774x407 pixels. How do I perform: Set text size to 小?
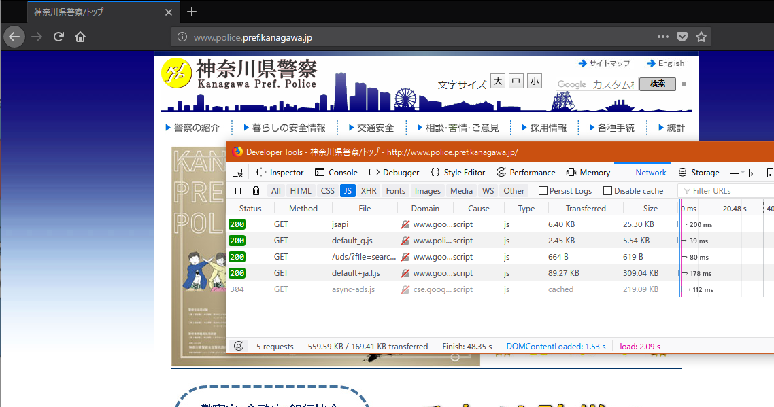pyautogui.click(x=534, y=81)
